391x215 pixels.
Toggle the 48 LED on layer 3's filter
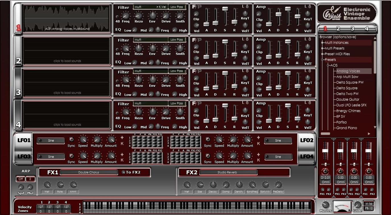(x=117, y=80)
